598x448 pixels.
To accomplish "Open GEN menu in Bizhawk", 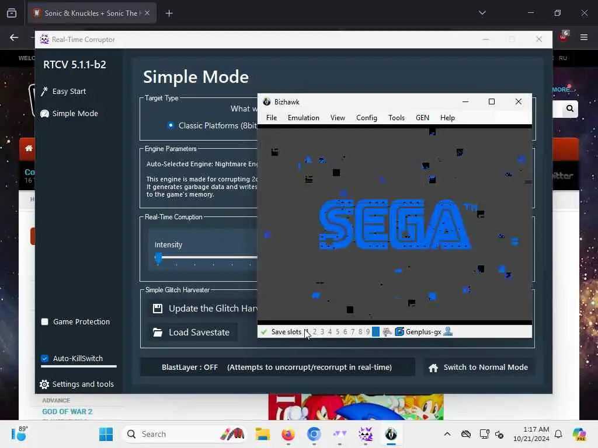I will pos(422,118).
